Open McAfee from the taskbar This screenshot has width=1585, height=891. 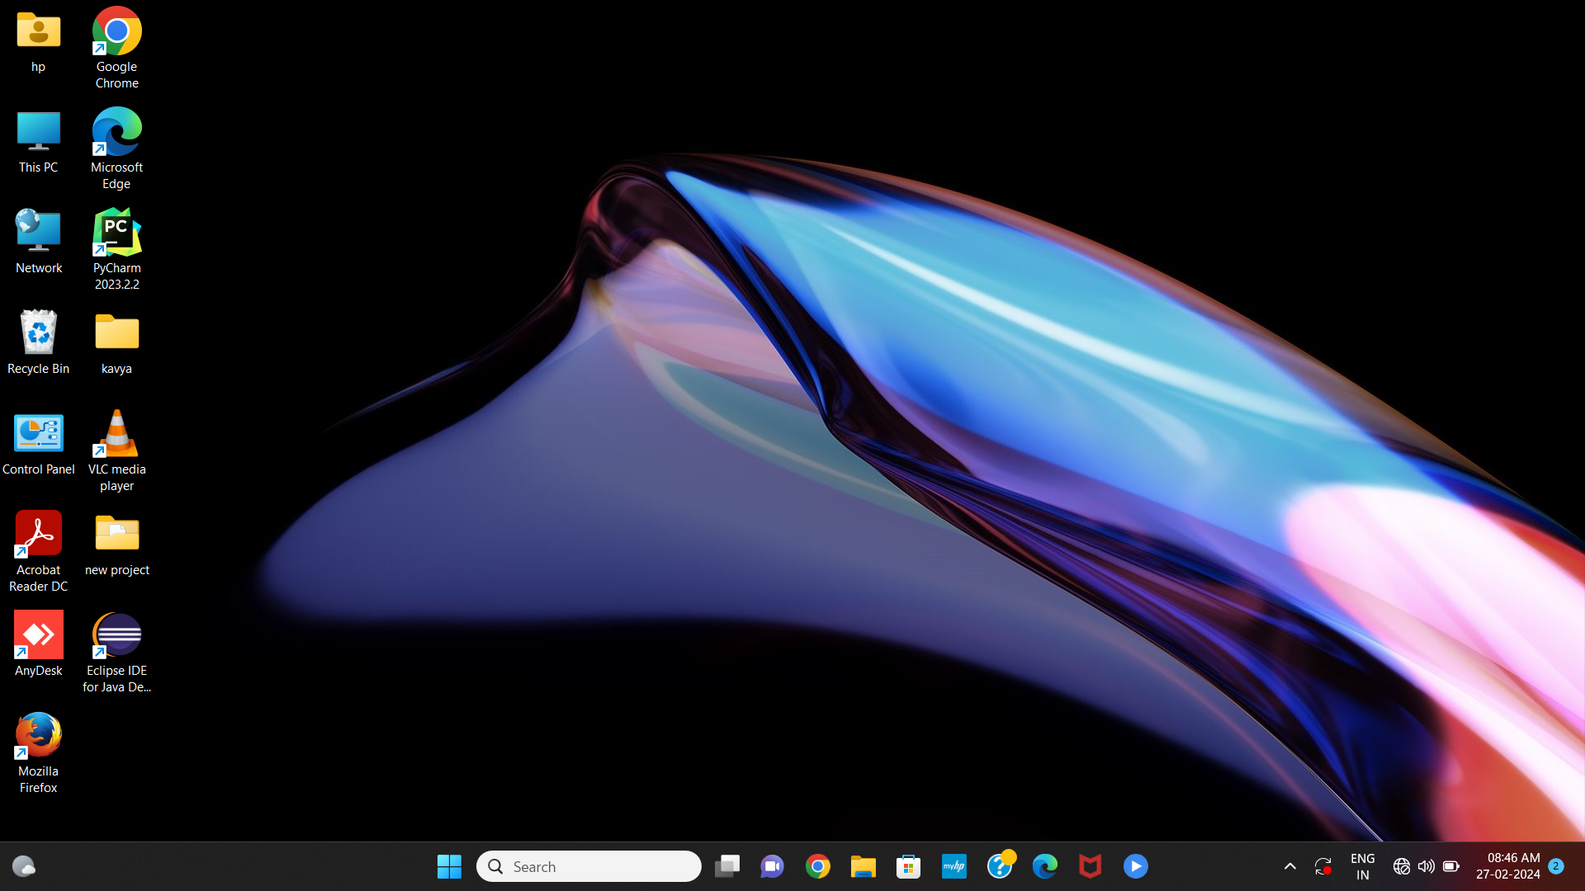[x=1090, y=866]
